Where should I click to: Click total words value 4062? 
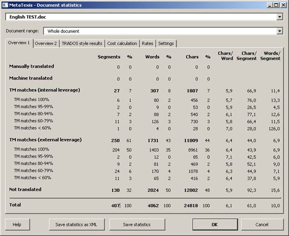click(153, 205)
